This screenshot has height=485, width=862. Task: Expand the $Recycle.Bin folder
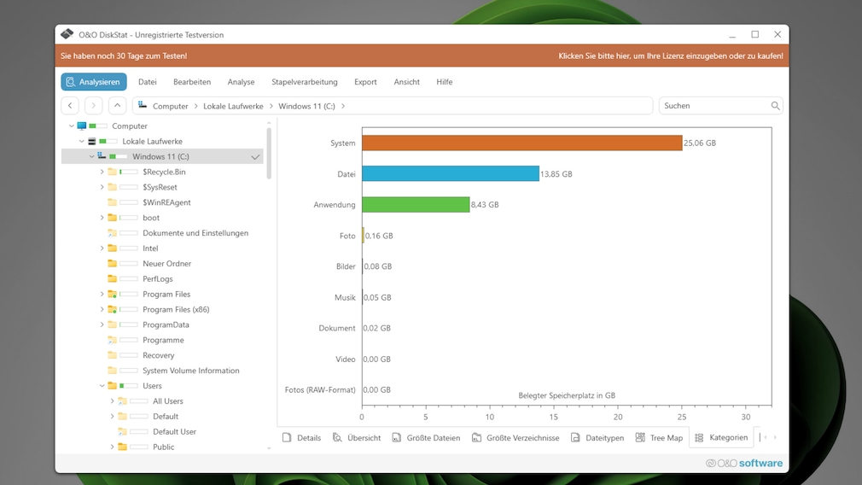click(102, 172)
